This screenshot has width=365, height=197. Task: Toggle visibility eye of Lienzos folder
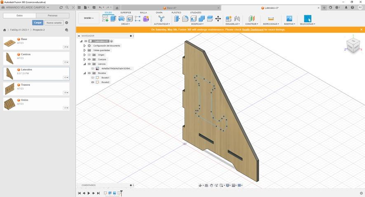(x=89, y=64)
